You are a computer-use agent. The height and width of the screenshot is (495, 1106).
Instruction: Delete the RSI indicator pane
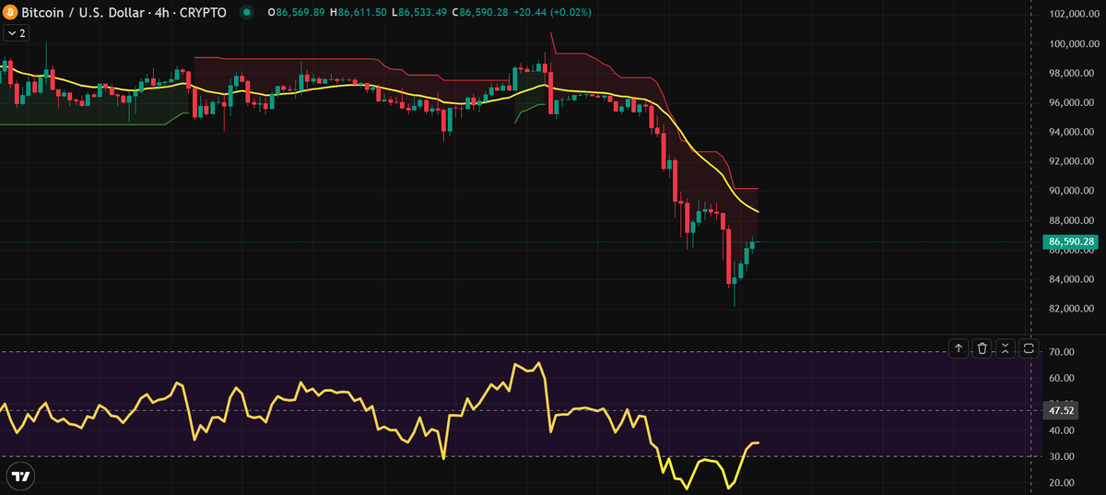click(x=982, y=348)
